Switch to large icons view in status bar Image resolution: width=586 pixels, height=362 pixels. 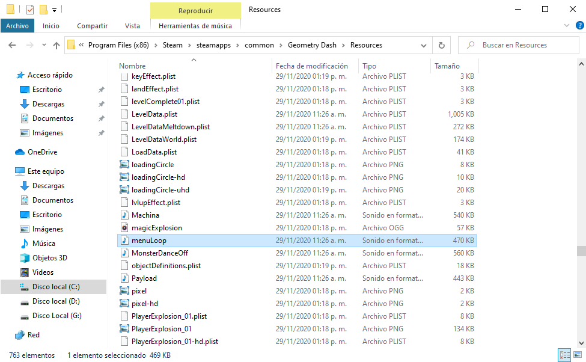pos(578,355)
